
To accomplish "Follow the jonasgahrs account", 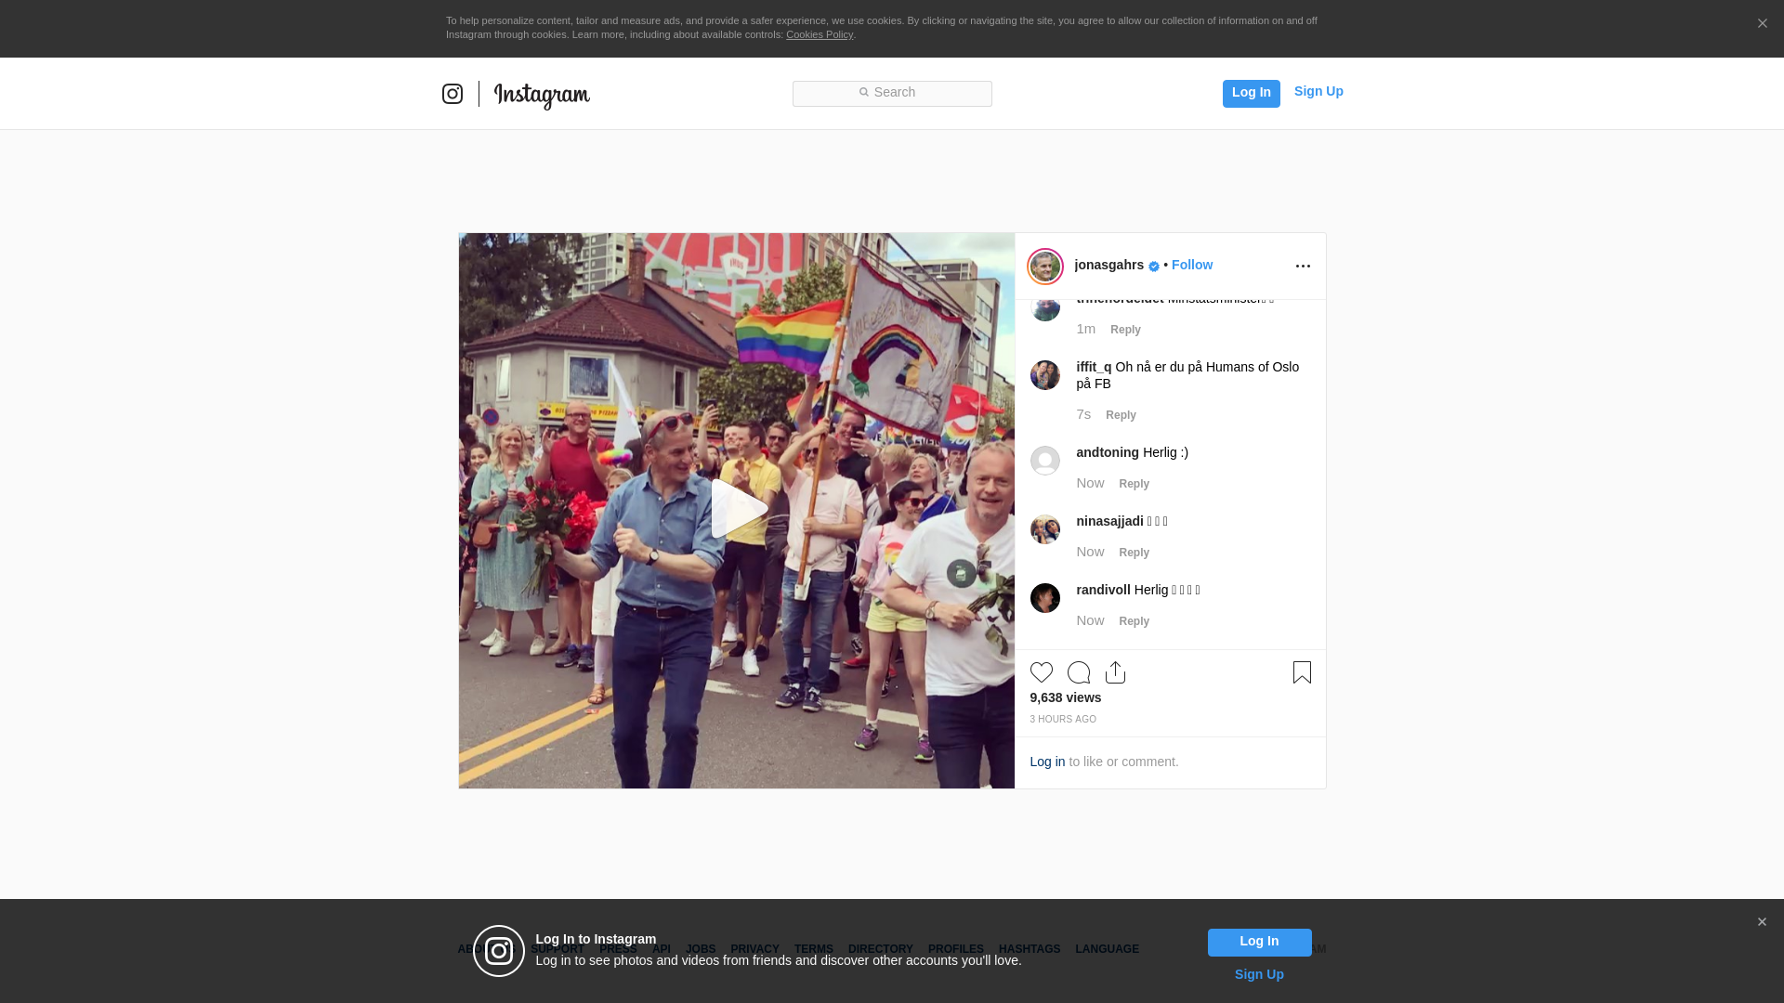I will click(x=1191, y=265).
